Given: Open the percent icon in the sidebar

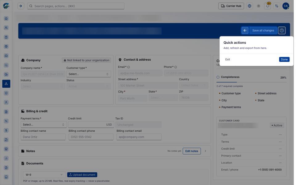Looking at the screenshot, I should (6, 121).
